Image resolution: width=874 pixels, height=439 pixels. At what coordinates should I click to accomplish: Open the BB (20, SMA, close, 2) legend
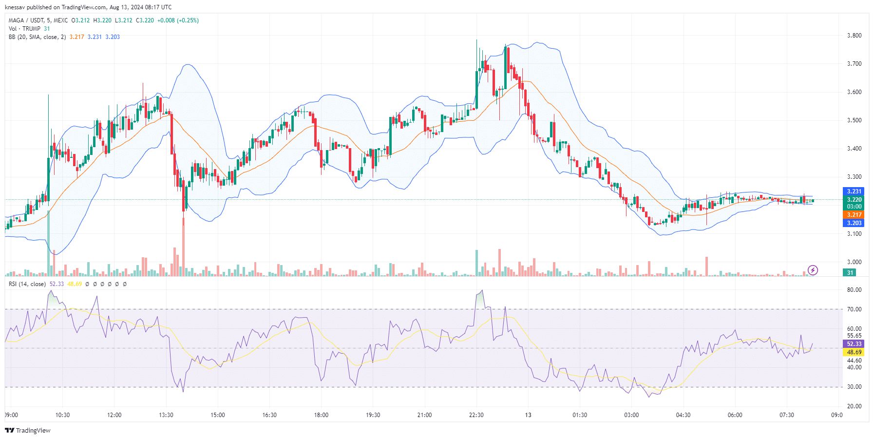37,37
